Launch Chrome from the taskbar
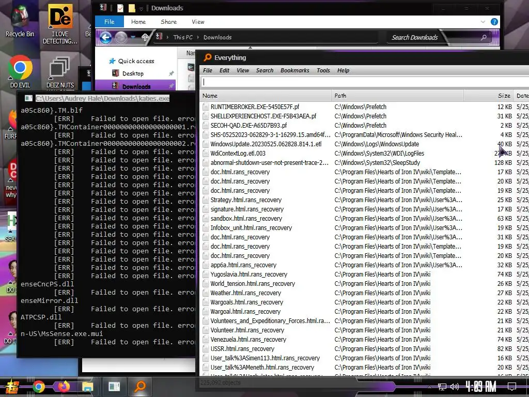529x397 pixels. point(38,387)
